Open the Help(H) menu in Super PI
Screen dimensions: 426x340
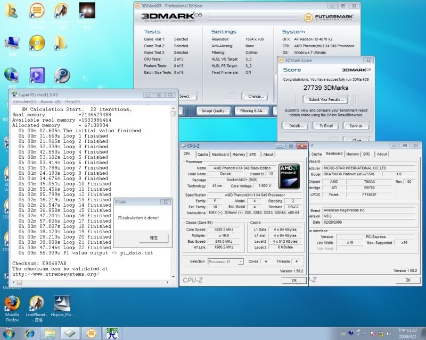point(72,101)
